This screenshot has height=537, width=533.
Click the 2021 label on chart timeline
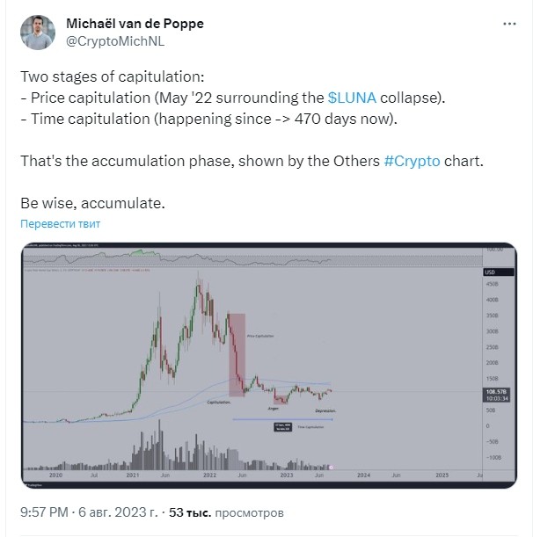pos(133,475)
